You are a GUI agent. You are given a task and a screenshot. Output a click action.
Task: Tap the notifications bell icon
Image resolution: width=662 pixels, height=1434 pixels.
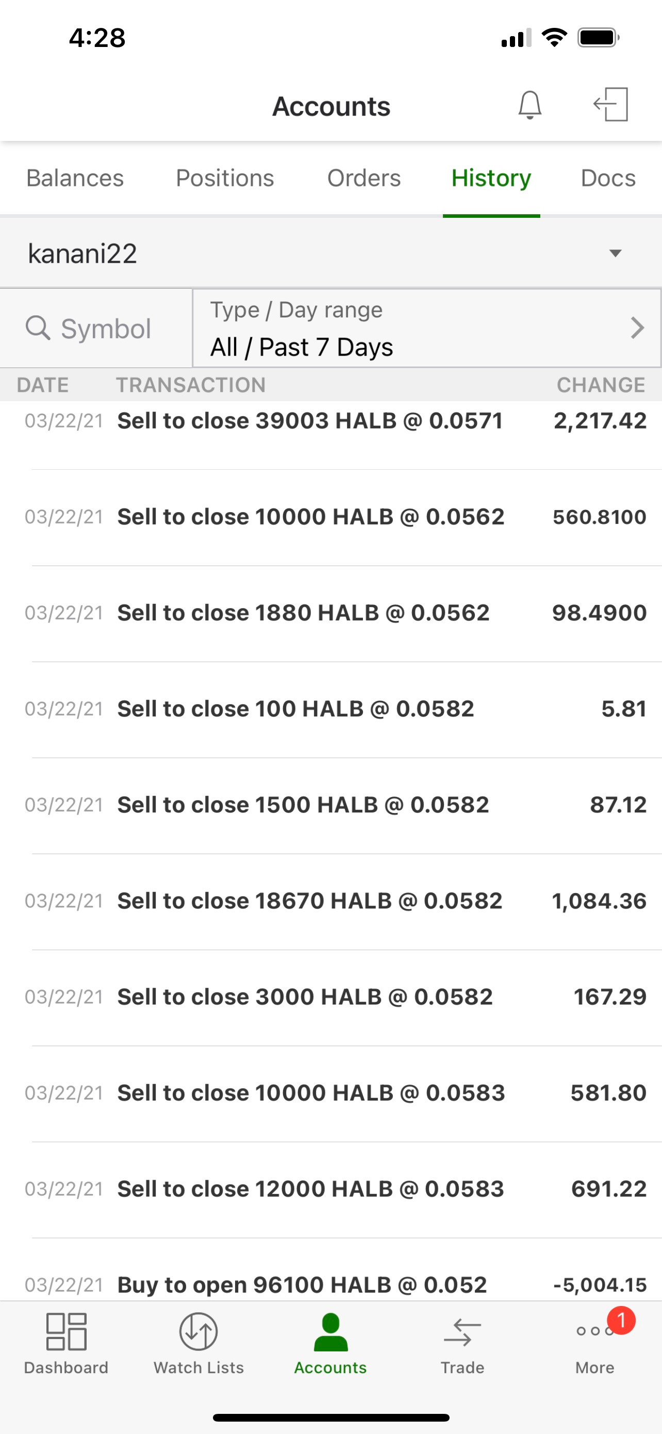[x=529, y=105]
